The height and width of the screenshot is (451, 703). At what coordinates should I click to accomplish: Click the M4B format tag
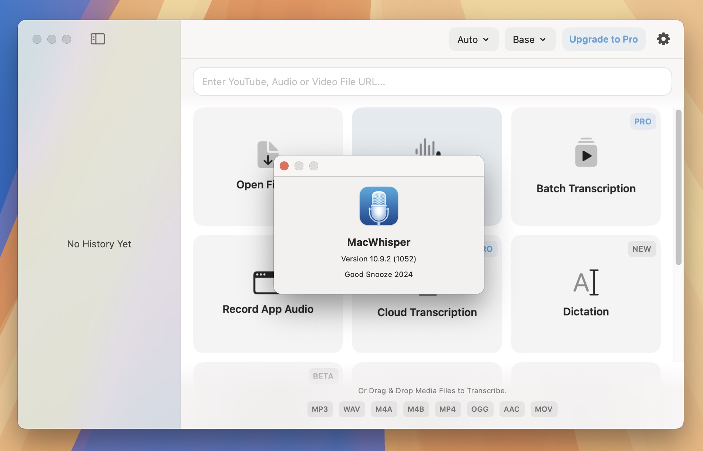point(416,409)
